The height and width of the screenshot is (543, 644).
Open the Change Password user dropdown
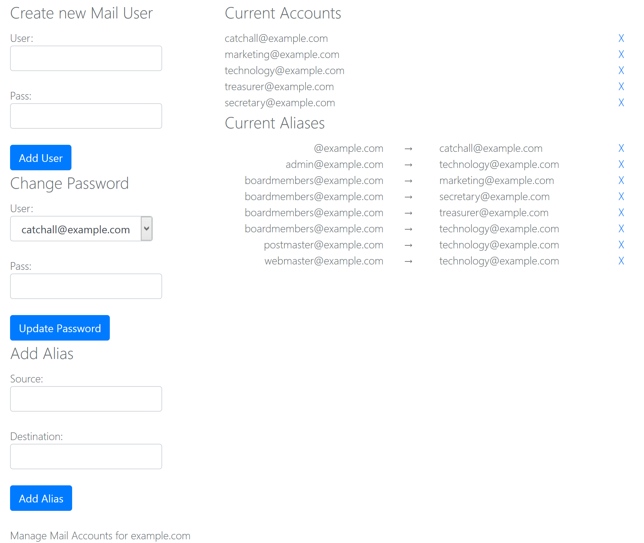point(82,229)
